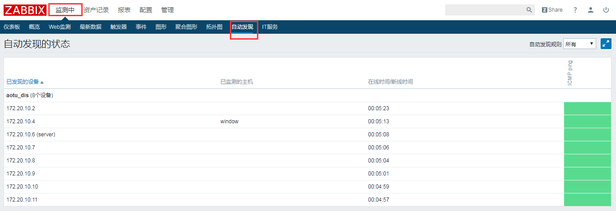Click the logout power icon
Viewport: 616px width, 211px height.
point(606,10)
